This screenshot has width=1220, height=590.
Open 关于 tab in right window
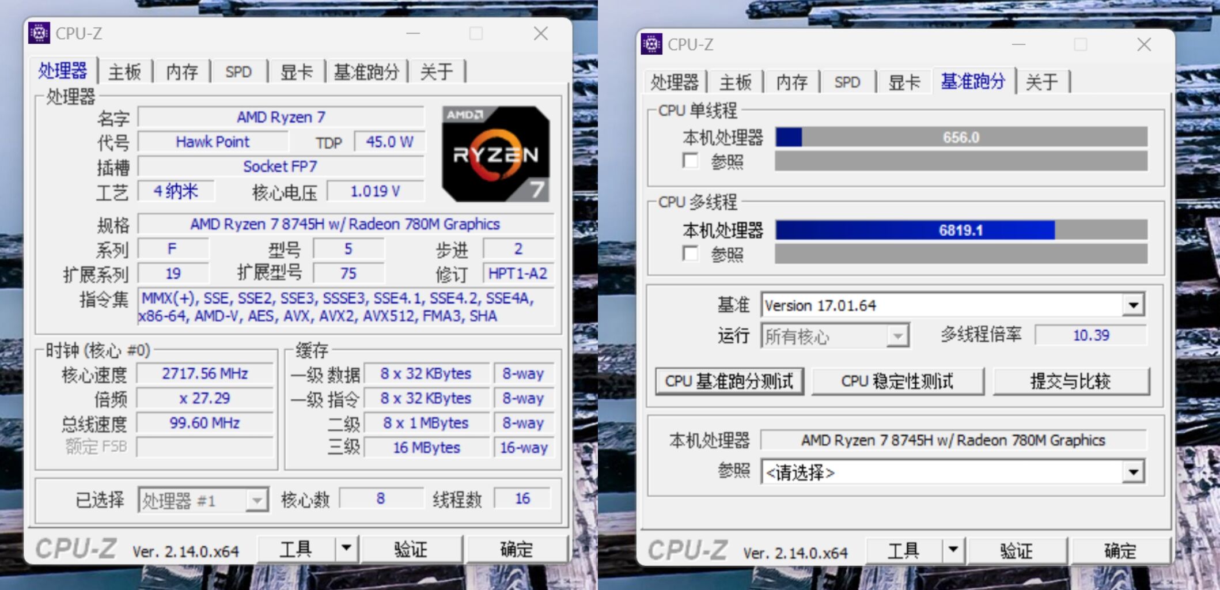click(x=1042, y=82)
